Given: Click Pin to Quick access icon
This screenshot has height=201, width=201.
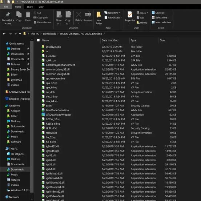Looking at the screenshot, I should (8, 15).
